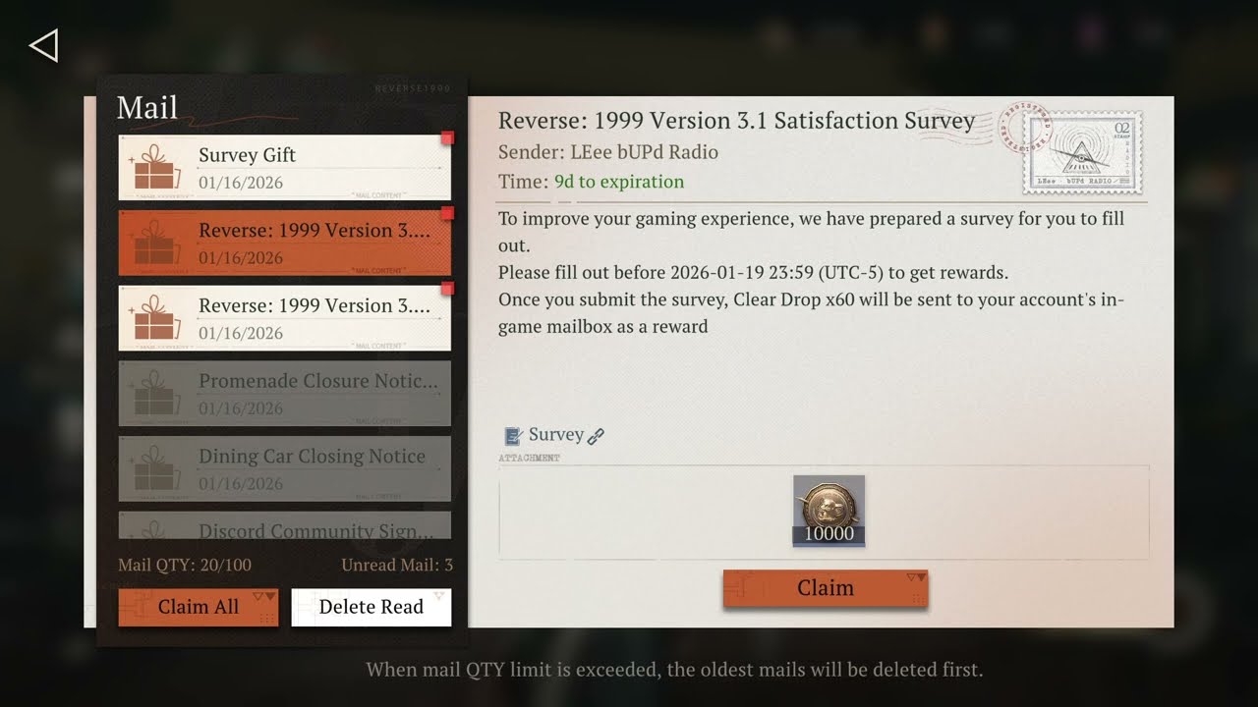Click the 9d to expiration text
The height and width of the screenshot is (707, 1258).
click(619, 182)
